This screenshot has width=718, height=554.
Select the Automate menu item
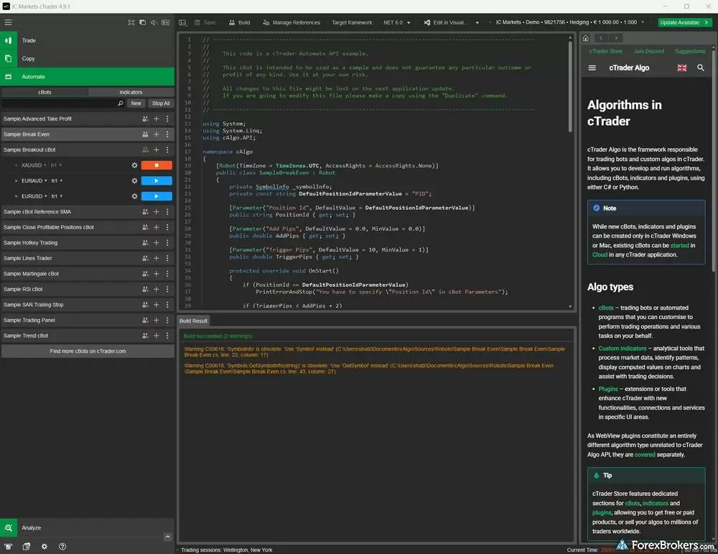click(x=87, y=76)
